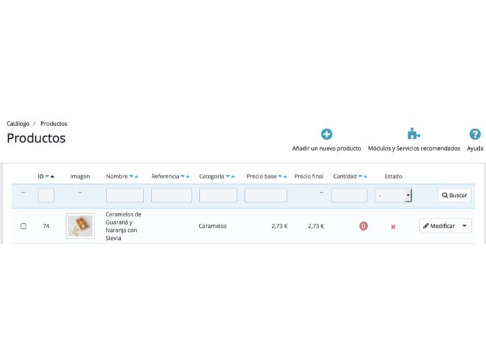Open the Productos breadcrumb link

click(x=53, y=124)
